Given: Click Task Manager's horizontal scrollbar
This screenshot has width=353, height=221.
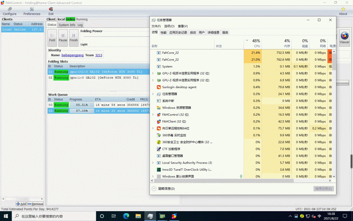Looking at the screenshot, I should pyautogui.click(x=224, y=180).
